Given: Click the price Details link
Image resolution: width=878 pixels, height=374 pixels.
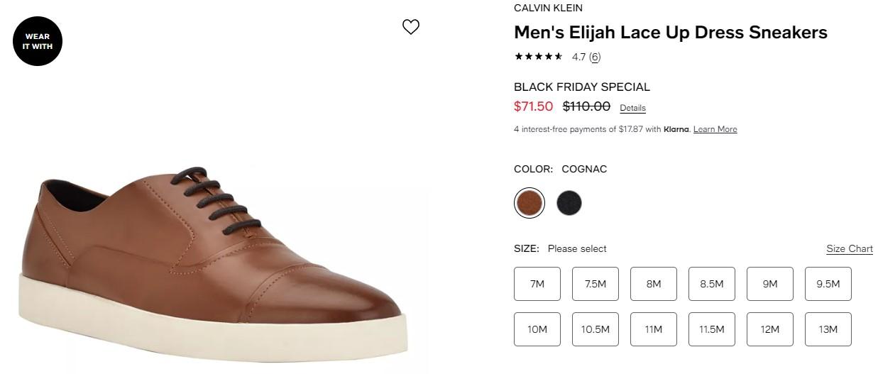Looking at the screenshot, I should tap(632, 108).
